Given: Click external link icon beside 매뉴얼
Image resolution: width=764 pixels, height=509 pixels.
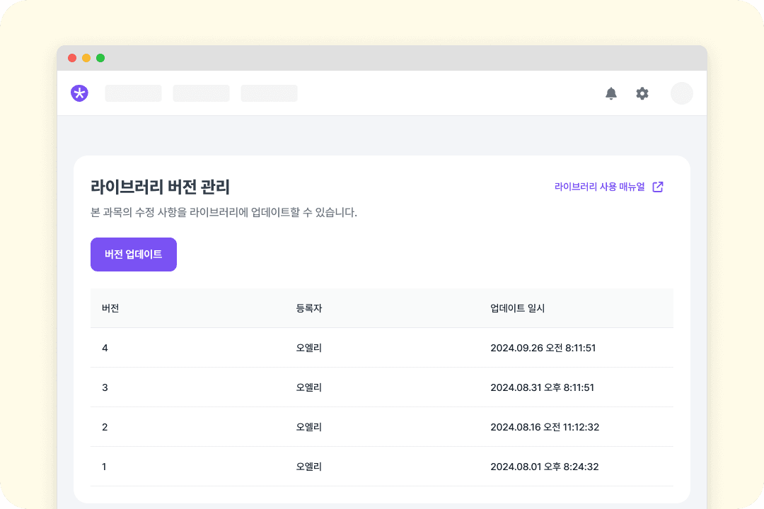Looking at the screenshot, I should tap(658, 187).
